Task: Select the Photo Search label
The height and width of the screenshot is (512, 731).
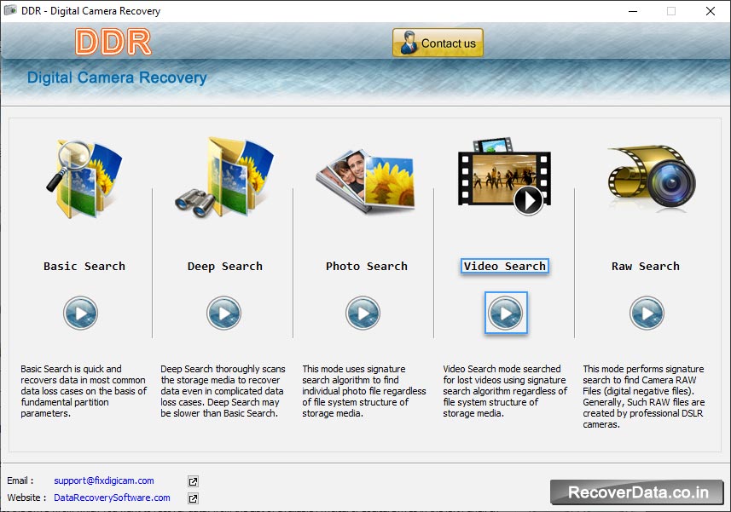Action: [367, 267]
